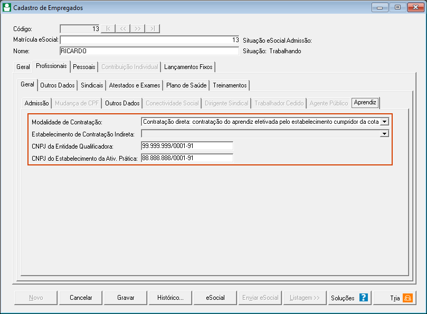Switch to the Admissão sub-tab

pyautogui.click(x=36, y=103)
